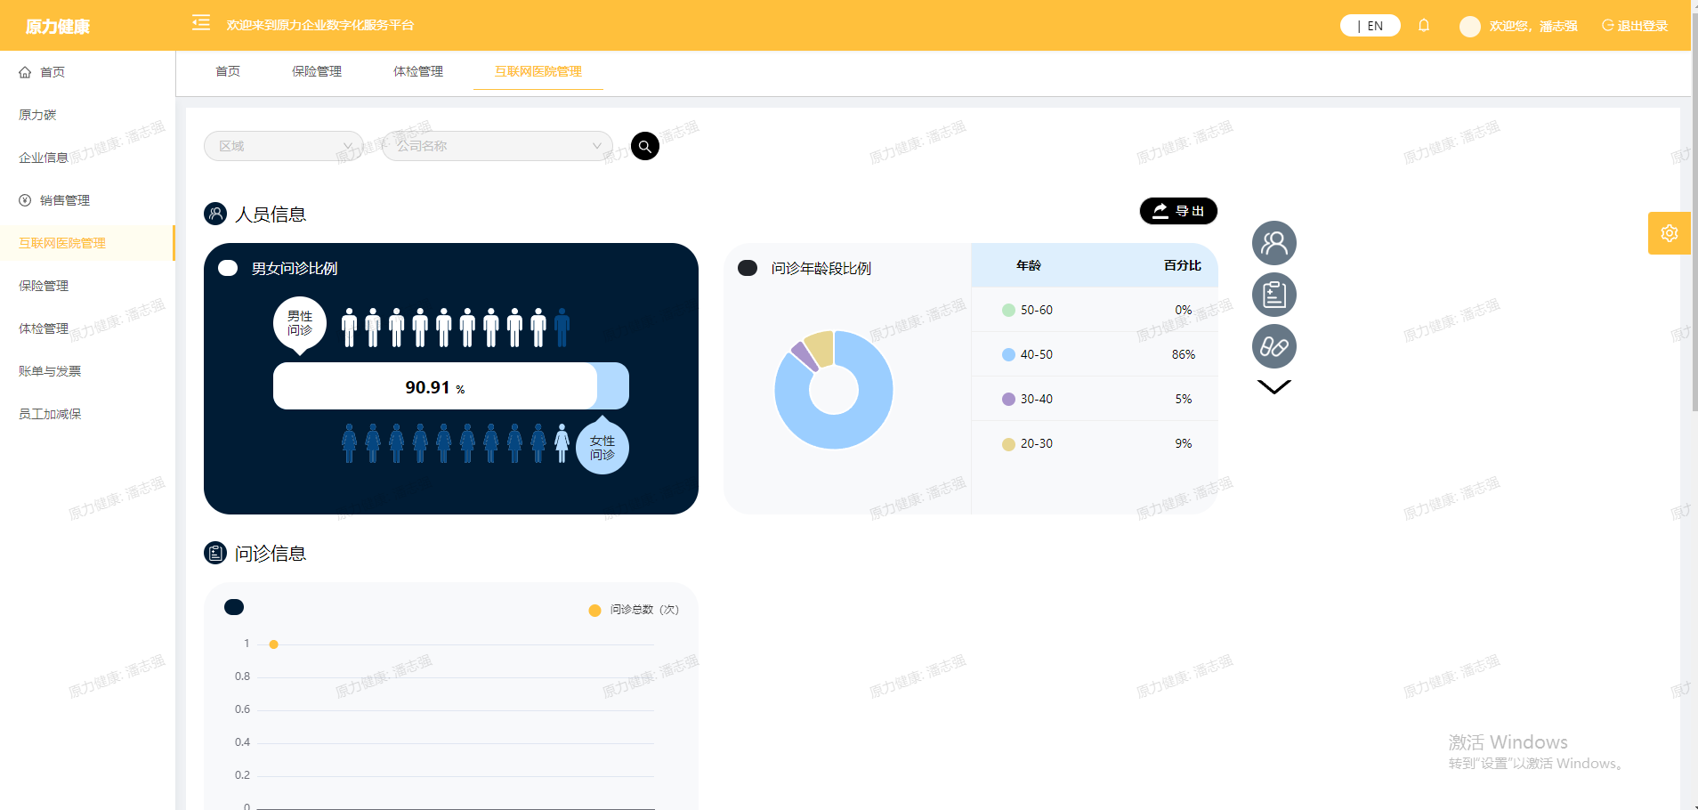Image resolution: width=1698 pixels, height=810 pixels.
Task: Open 员工加减保 in the sidebar
Action: tap(87, 414)
